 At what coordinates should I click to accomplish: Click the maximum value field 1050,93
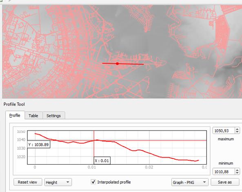(x=224, y=130)
